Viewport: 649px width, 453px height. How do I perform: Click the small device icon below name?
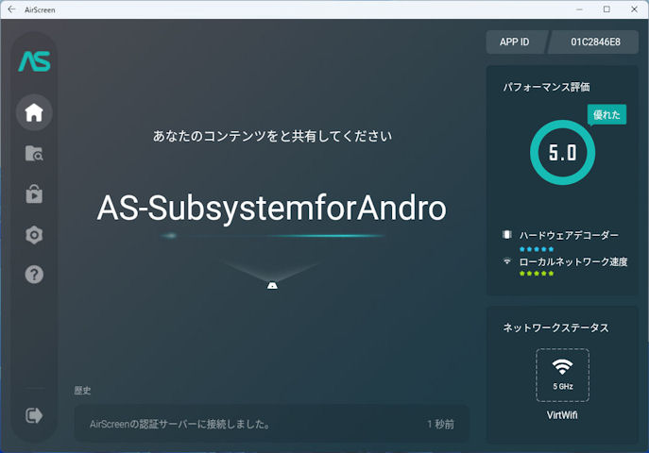pyautogui.click(x=272, y=285)
